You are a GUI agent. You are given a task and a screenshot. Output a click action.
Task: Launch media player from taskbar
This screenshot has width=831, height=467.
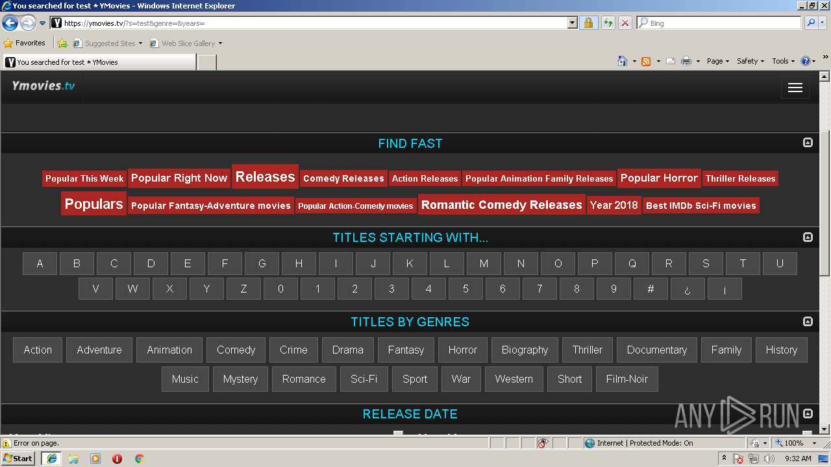(x=95, y=459)
